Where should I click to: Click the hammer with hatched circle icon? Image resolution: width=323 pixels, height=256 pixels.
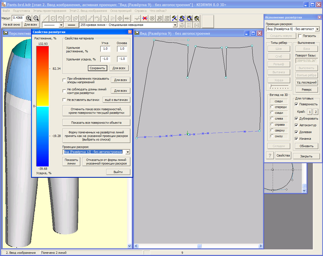tap(189, 18)
